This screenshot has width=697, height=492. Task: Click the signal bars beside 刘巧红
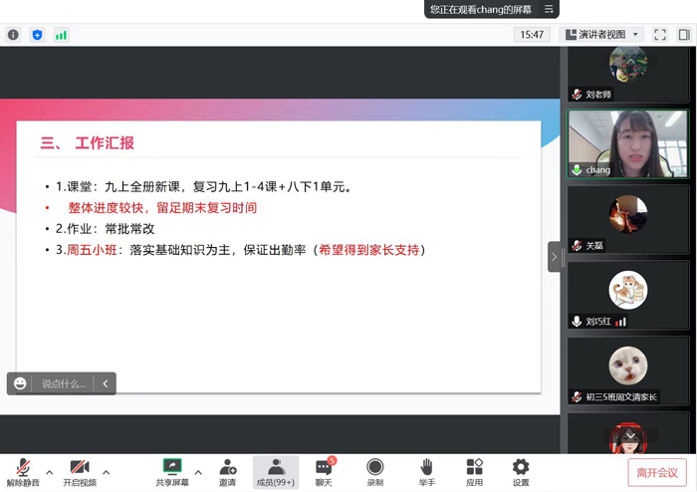(621, 322)
